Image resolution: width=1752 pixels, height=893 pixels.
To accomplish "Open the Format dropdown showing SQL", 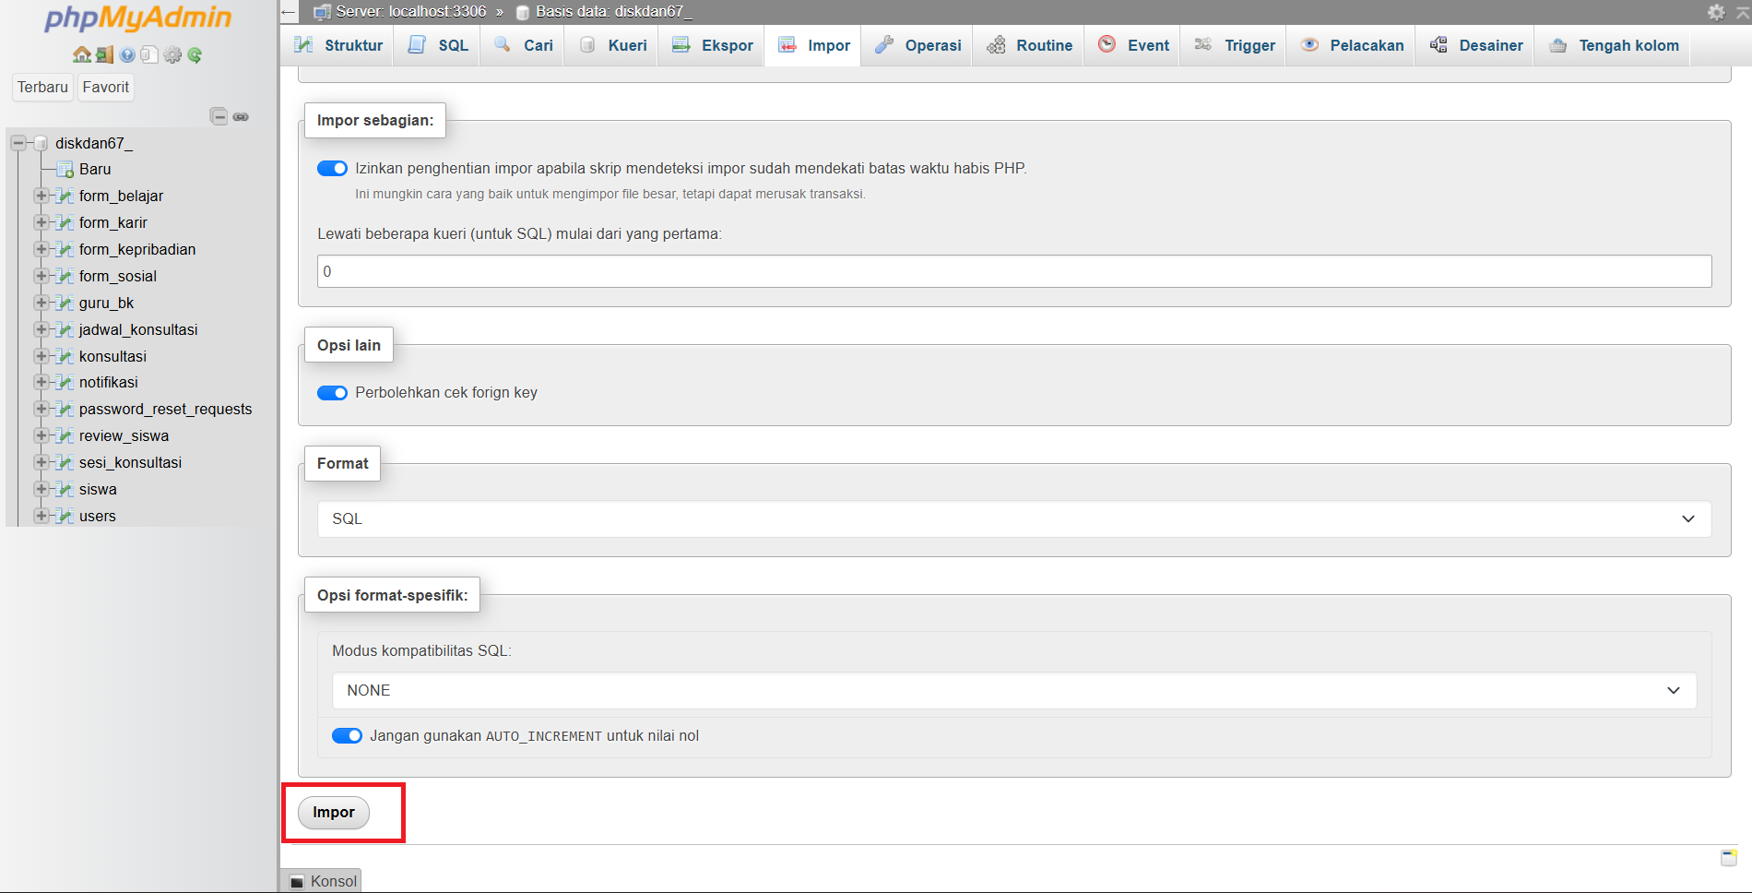I will (x=1013, y=519).
